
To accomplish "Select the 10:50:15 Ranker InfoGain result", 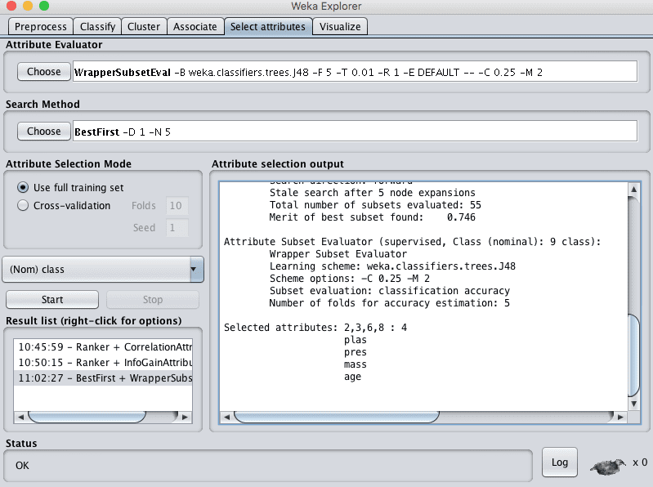I will coord(103,363).
